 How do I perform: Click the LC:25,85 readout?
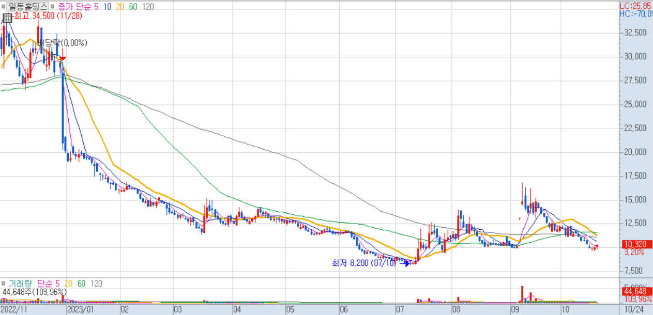click(636, 6)
